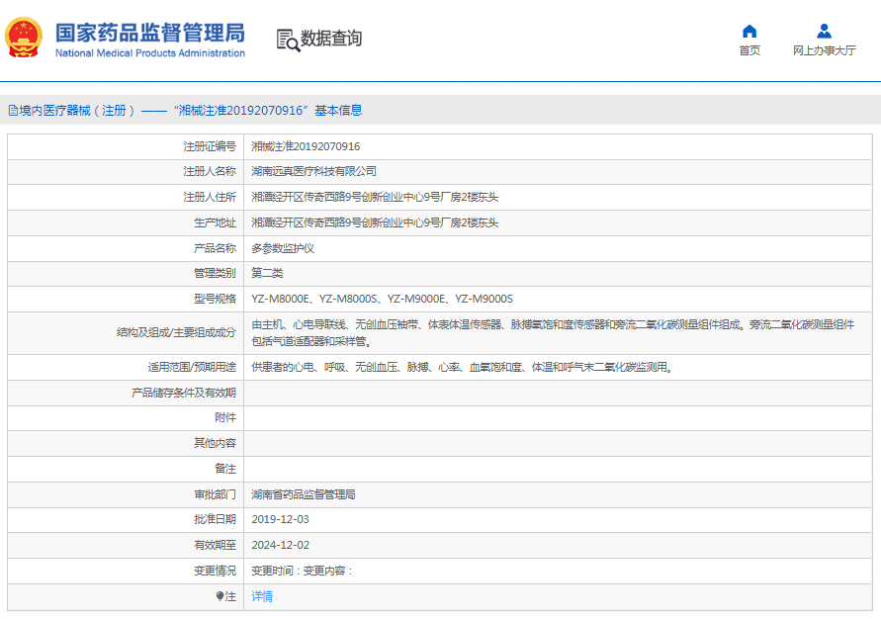The image size is (881, 619).
Task: Click the YZ-M8000E model specification value
Action: [282, 299]
